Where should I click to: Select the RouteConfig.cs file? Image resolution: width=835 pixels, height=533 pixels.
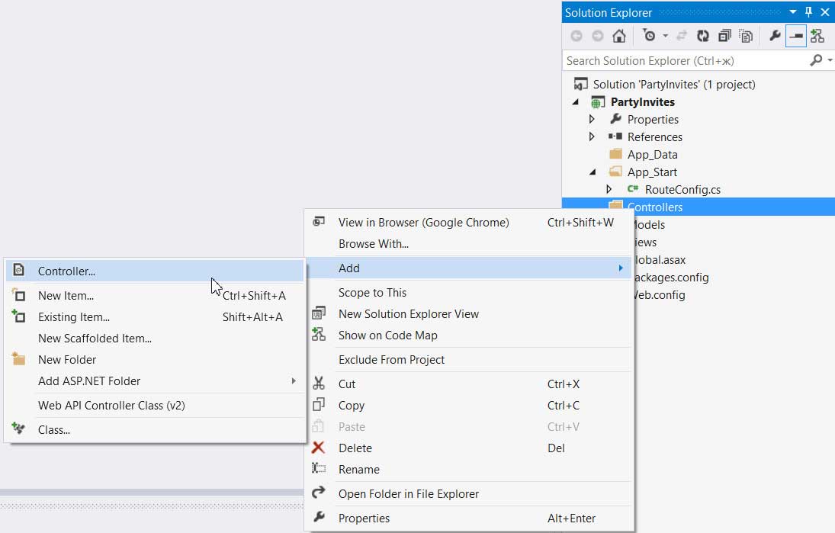point(682,190)
